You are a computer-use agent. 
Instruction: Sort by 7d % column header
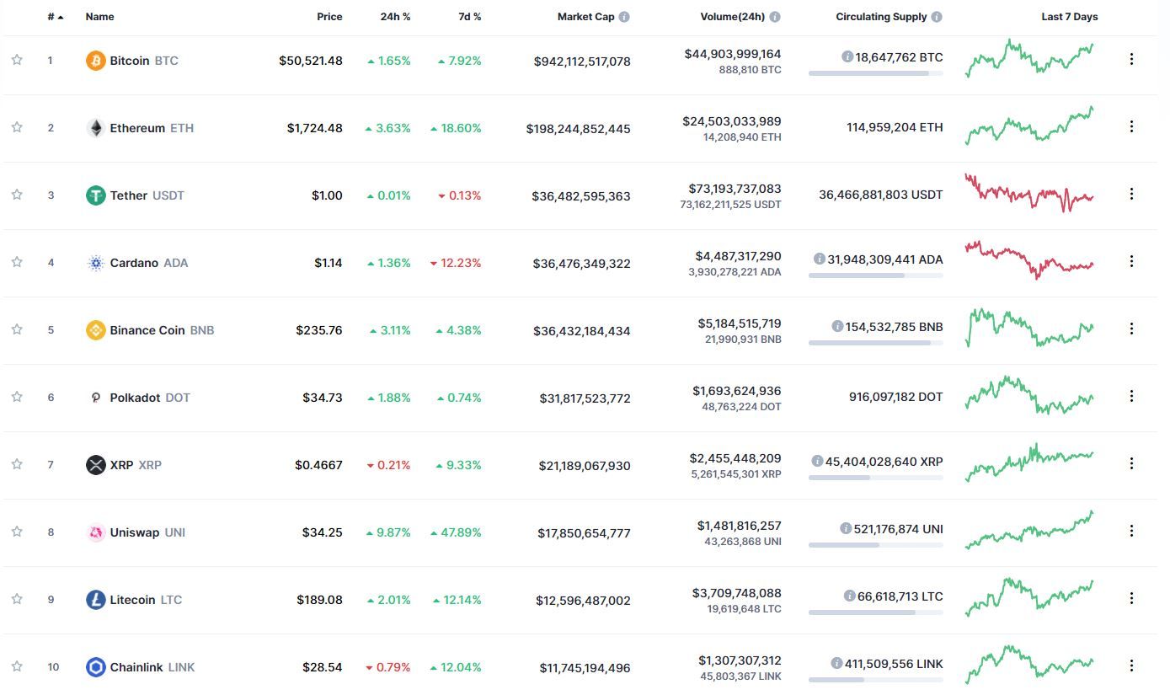click(x=469, y=17)
